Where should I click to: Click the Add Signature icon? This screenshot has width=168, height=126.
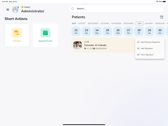coord(138,48)
